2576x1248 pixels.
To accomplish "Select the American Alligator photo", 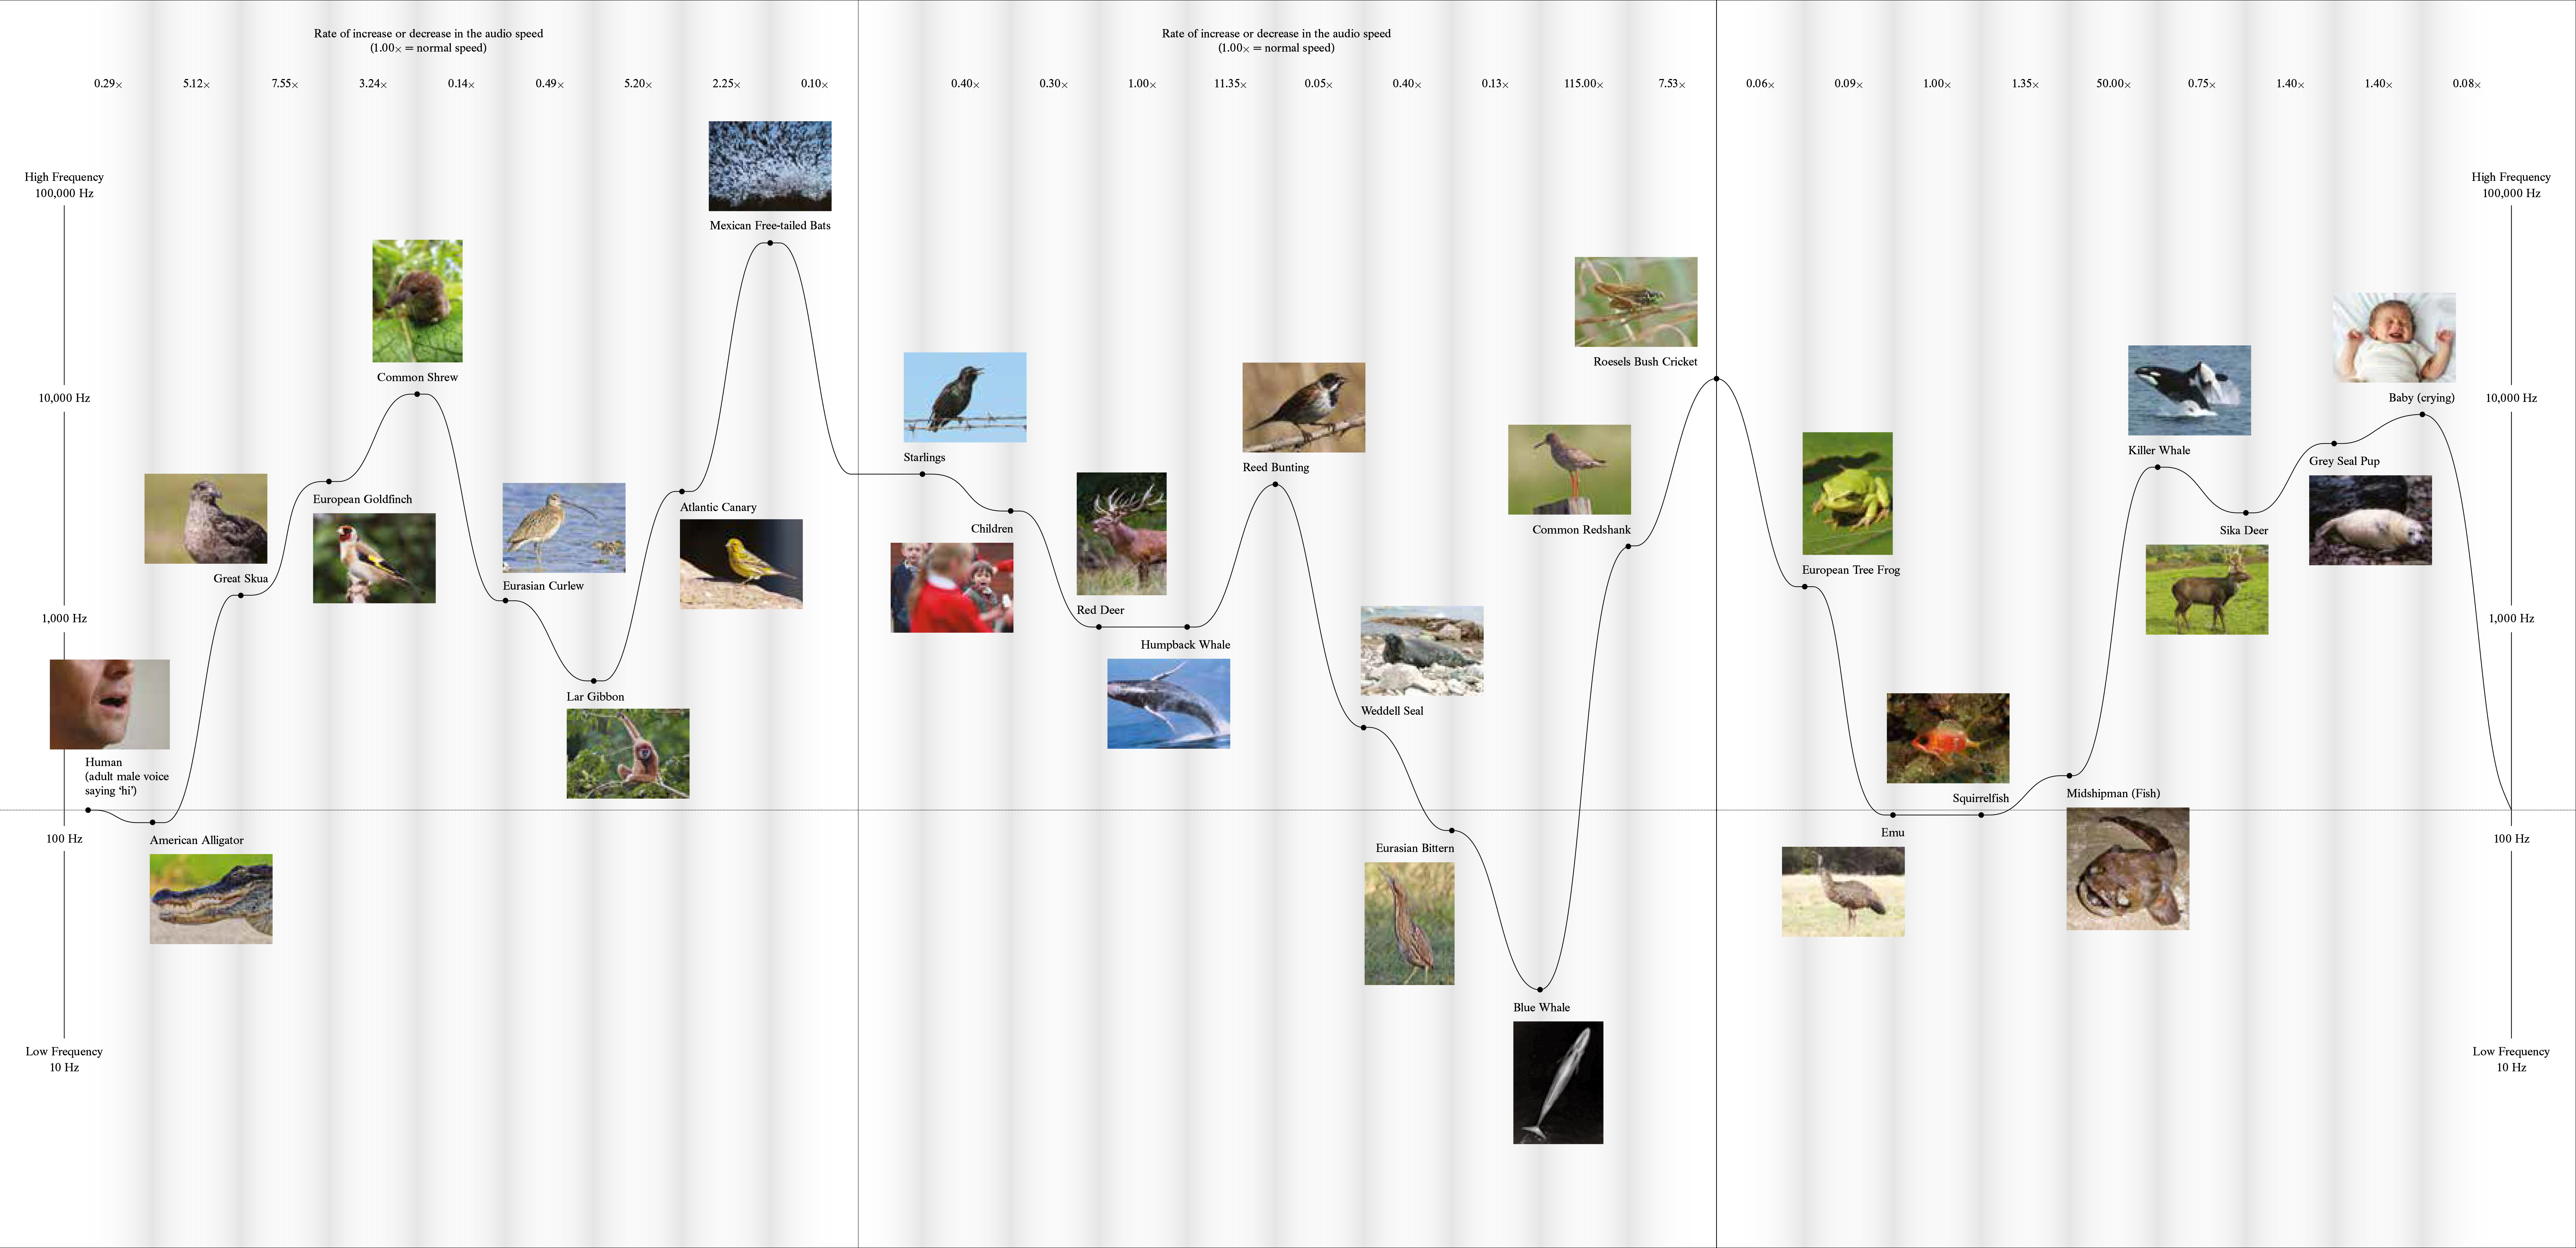I will click(211, 899).
